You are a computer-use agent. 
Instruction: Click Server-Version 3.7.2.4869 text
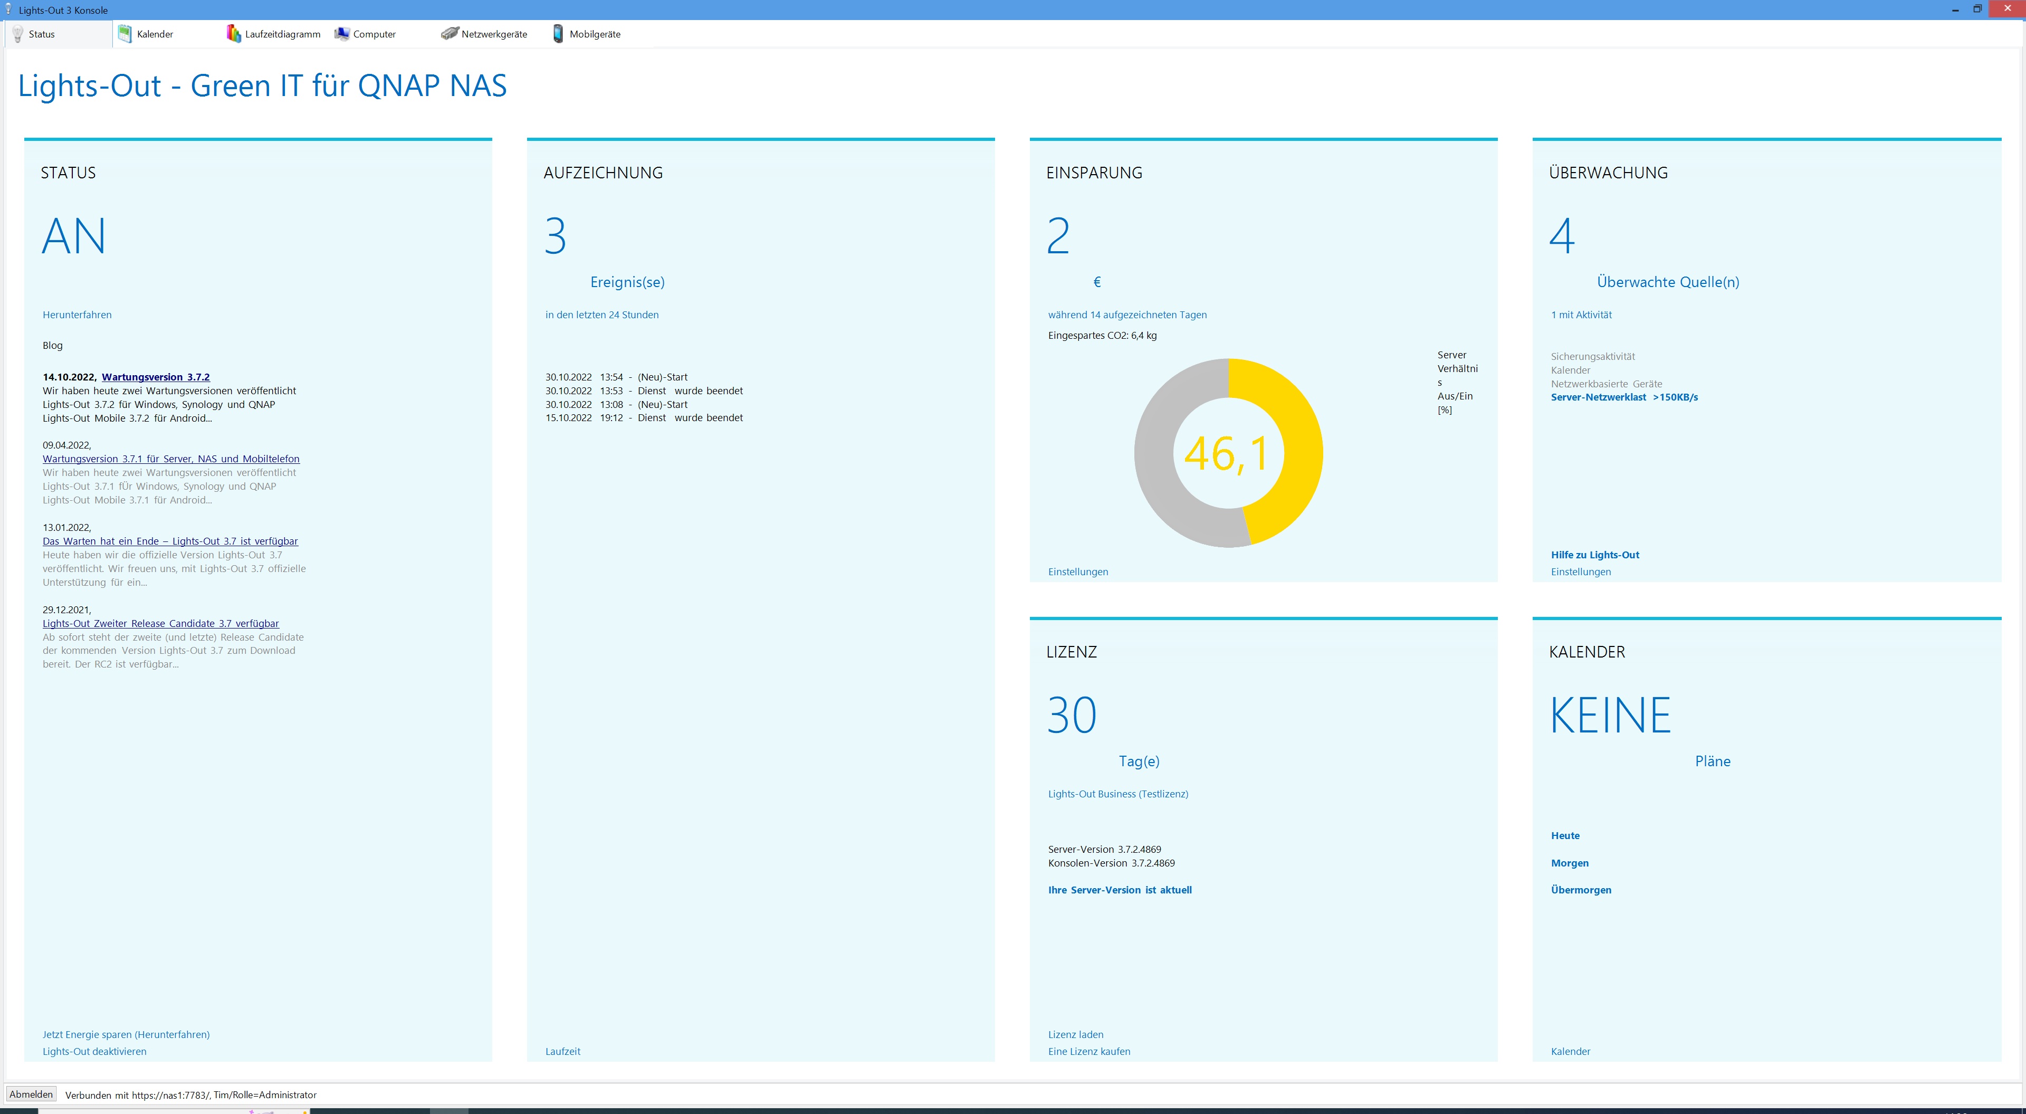click(1105, 850)
